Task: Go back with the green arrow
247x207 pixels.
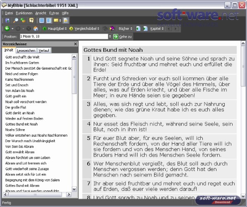Action: pyautogui.click(x=7, y=29)
